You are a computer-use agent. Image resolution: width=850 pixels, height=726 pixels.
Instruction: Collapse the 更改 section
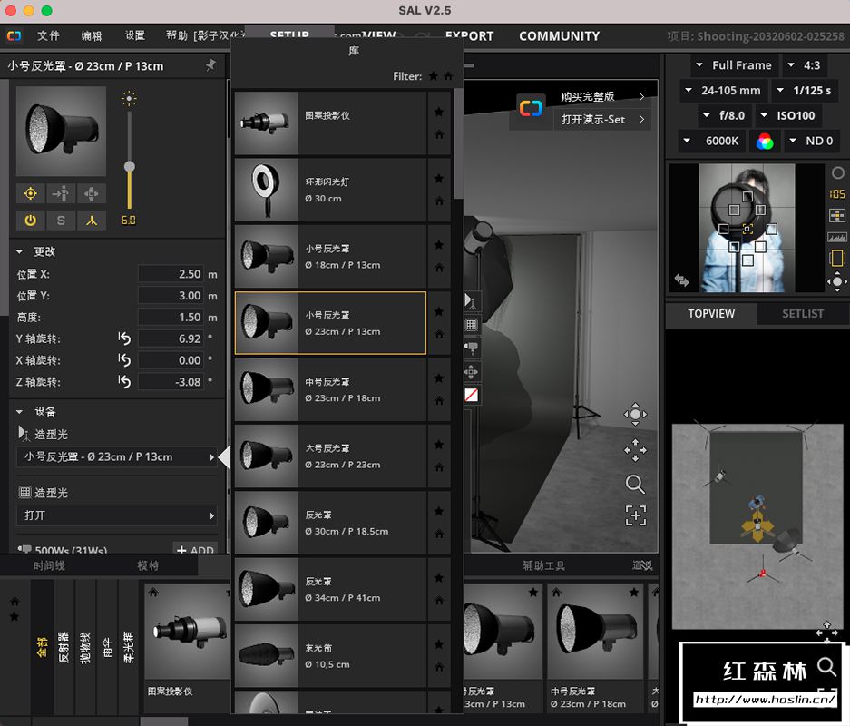20,251
